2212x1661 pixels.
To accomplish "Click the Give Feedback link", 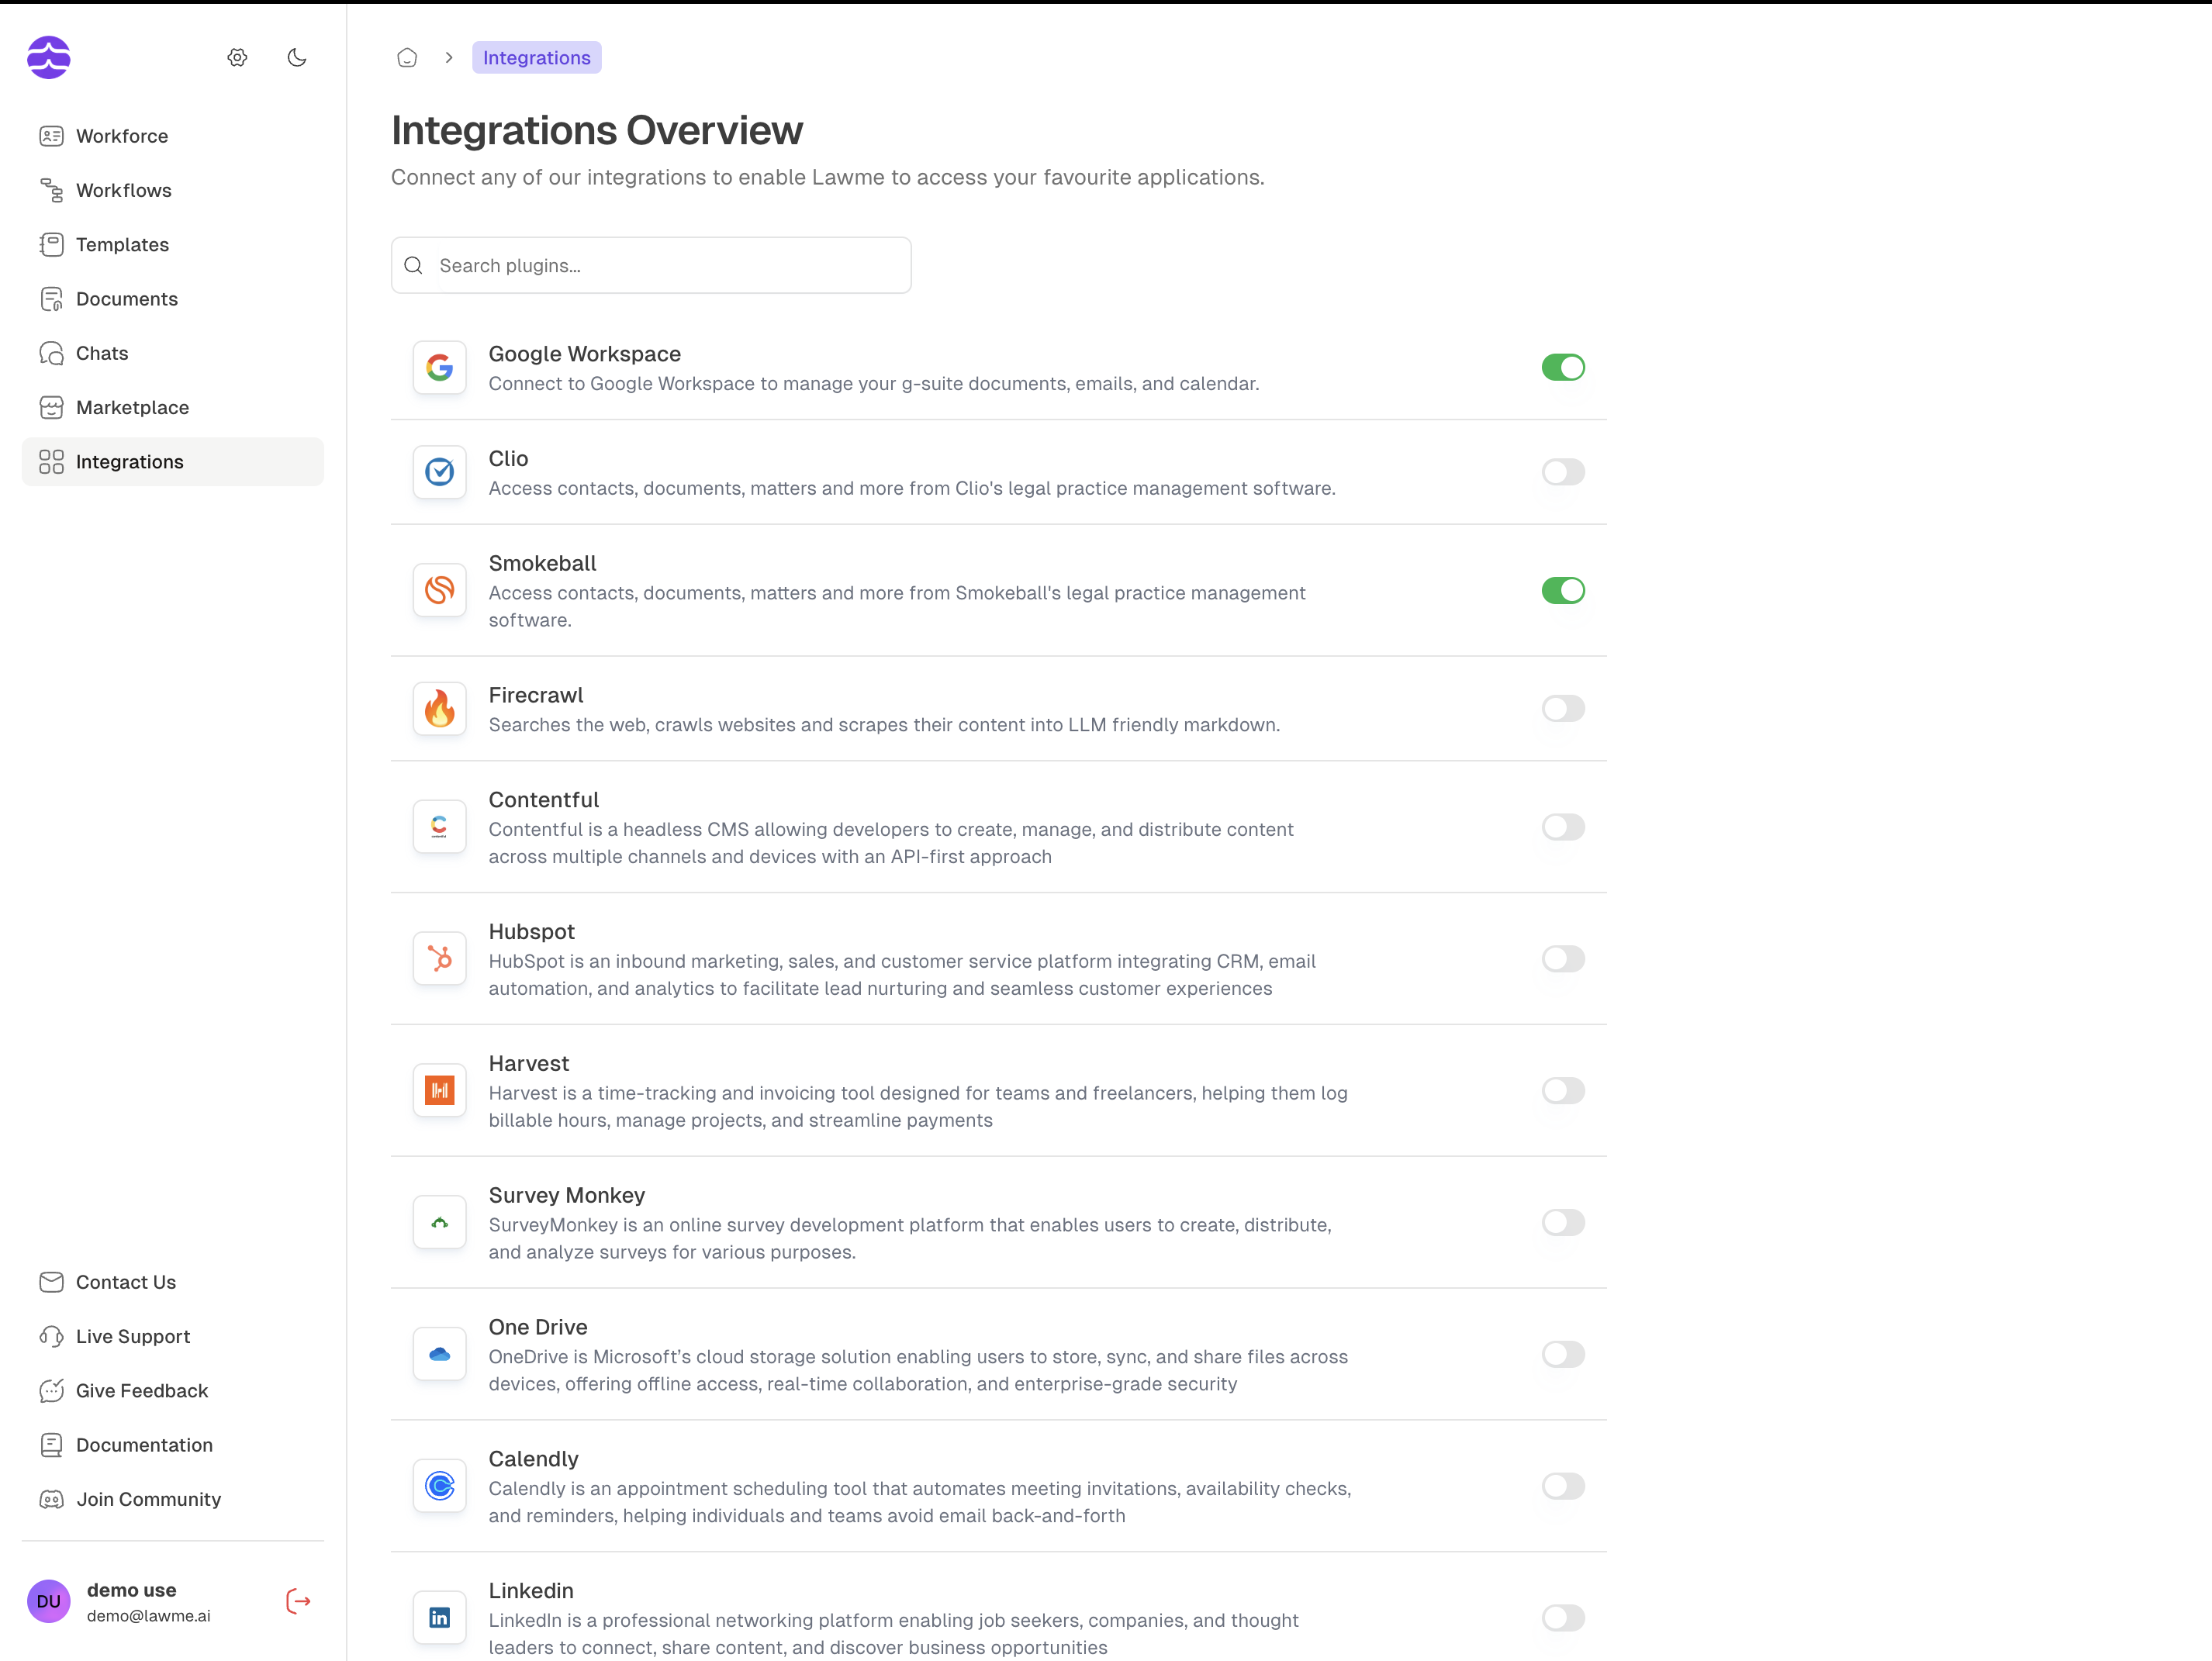I will 142,1391.
